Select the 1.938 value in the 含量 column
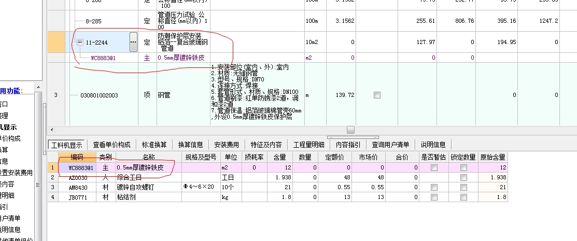The image size is (577, 241). 280,177
